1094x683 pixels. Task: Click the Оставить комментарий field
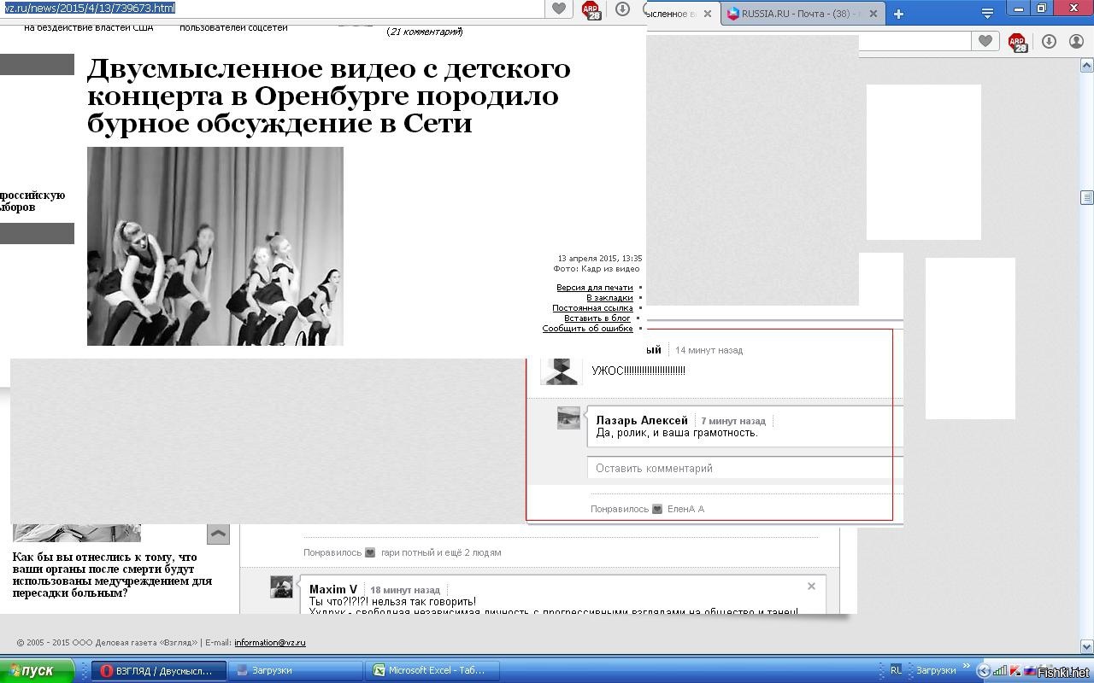point(744,468)
